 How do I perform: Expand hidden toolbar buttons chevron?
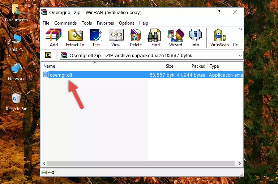[x=240, y=29]
